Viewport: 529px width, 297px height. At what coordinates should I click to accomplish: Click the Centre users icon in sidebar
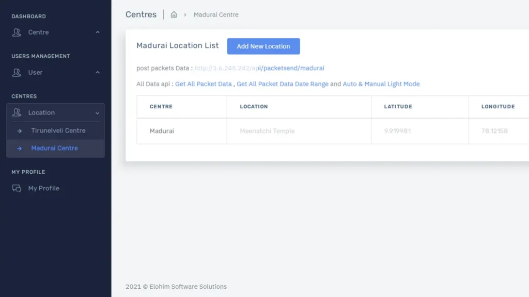17,32
